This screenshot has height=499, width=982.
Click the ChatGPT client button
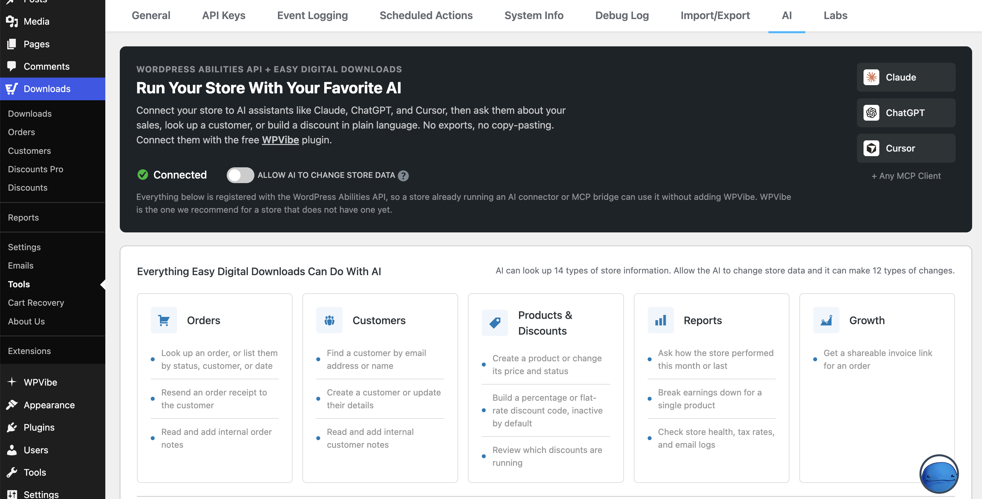click(906, 113)
